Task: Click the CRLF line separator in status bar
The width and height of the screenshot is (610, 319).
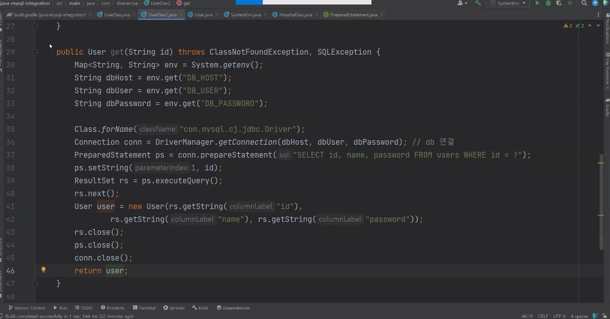Action: point(543,316)
